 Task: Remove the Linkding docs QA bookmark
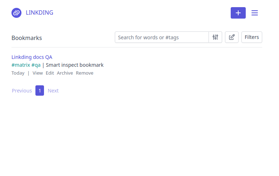click(84, 73)
